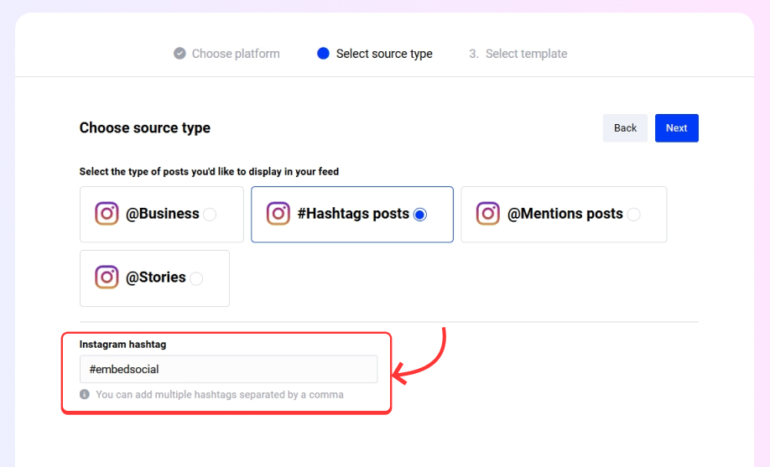Click the "@Stories" card label text
770x467 pixels.
coord(156,278)
